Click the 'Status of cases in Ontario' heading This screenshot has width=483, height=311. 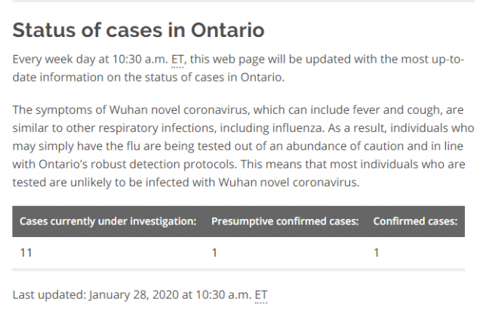click(138, 30)
